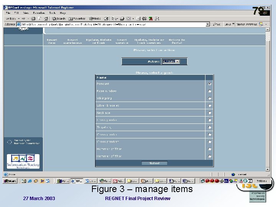
Task: Open the Favorites menu
Action: tap(39, 13)
